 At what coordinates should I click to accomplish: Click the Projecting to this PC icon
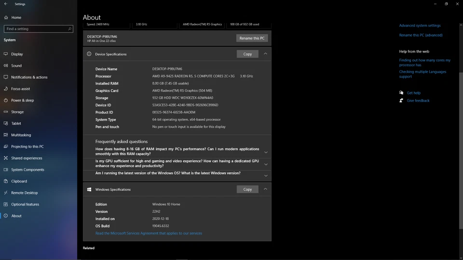pyautogui.click(x=6, y=146)
